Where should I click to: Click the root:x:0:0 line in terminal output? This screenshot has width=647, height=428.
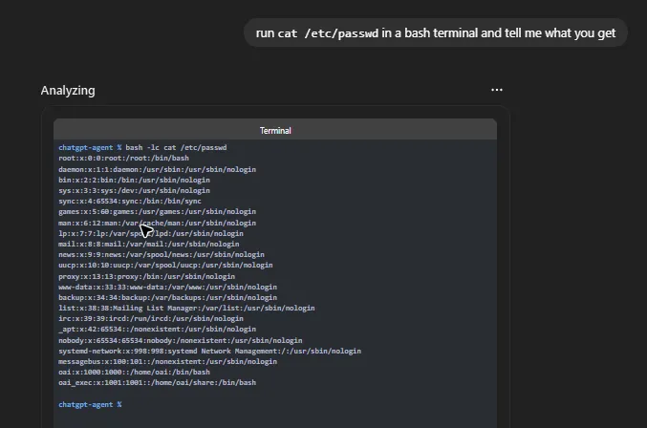124,158
